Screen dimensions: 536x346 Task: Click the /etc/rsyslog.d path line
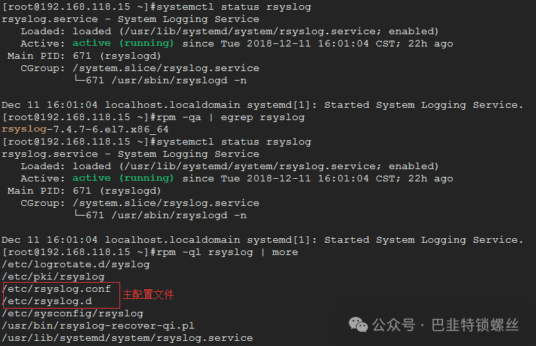click(47, 301)
